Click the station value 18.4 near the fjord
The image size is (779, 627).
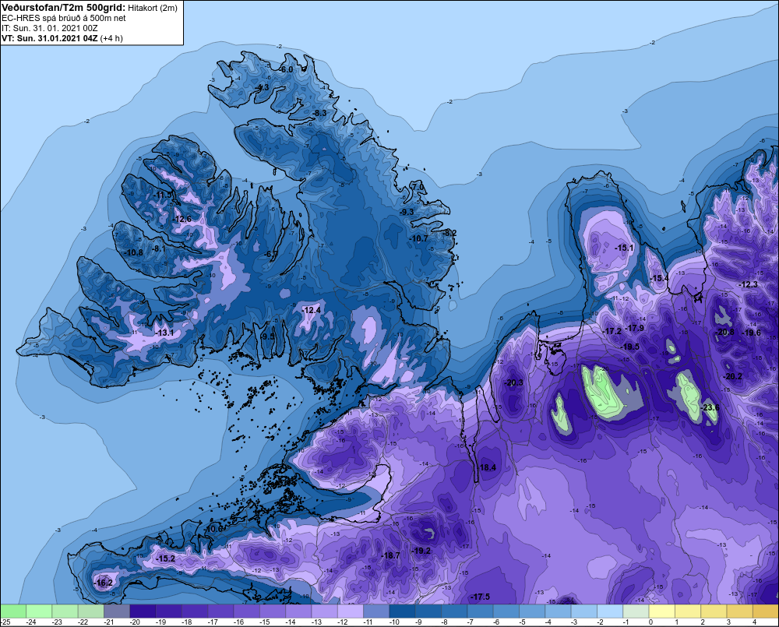click(x=488, y=467)
